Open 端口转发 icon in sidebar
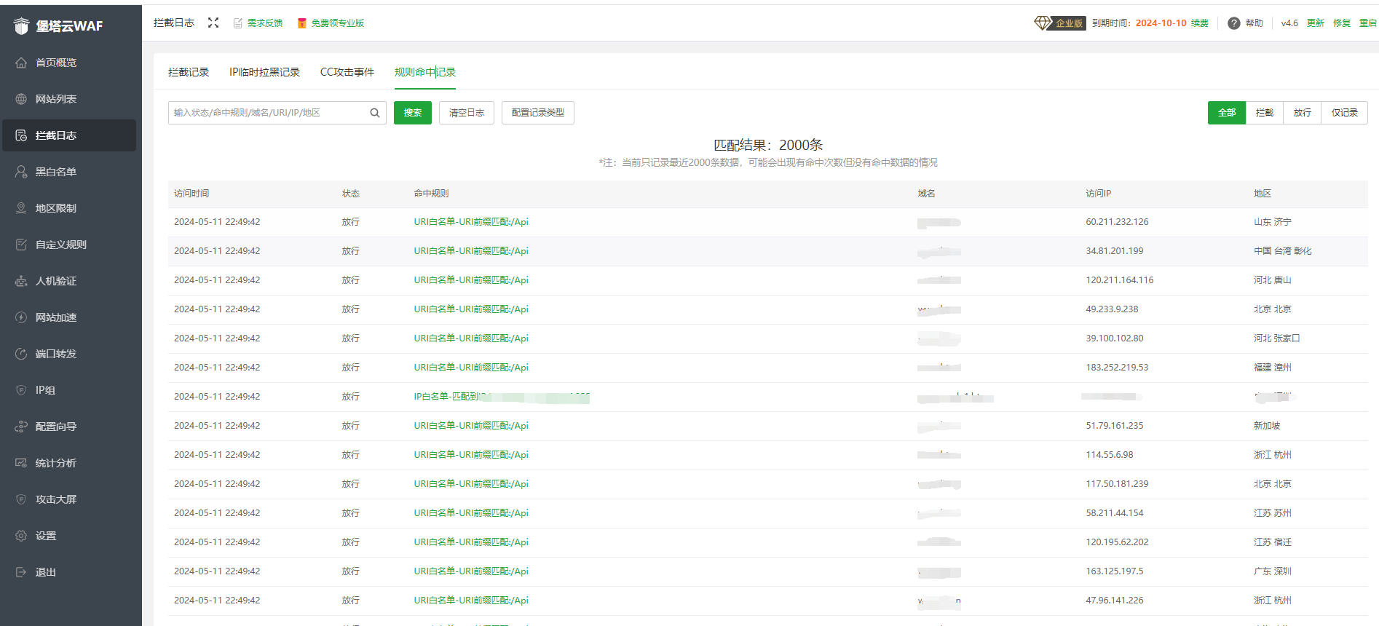 tap(21, 354)
